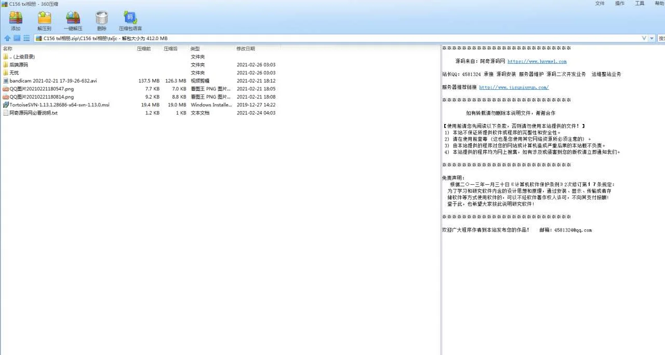This screenshot has height=355, width=665.
Task: Select the TortoiseSVN msi installer file
Action: [59, 105]
